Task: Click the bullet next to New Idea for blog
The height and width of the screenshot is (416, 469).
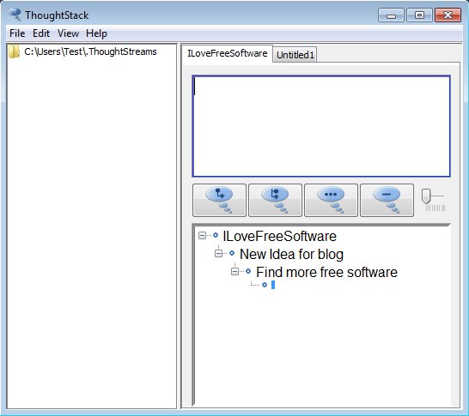Action: click(x=232, y=254)
